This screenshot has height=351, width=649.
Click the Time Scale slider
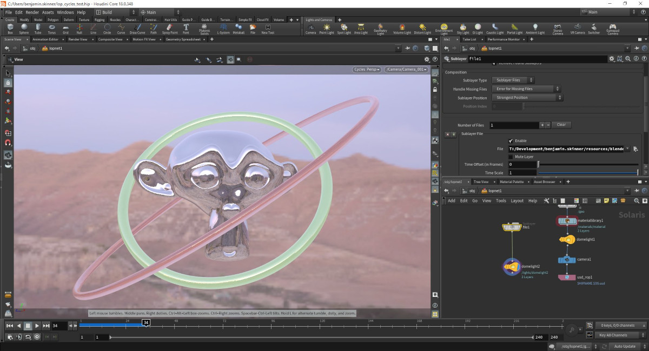click(588, 173)
